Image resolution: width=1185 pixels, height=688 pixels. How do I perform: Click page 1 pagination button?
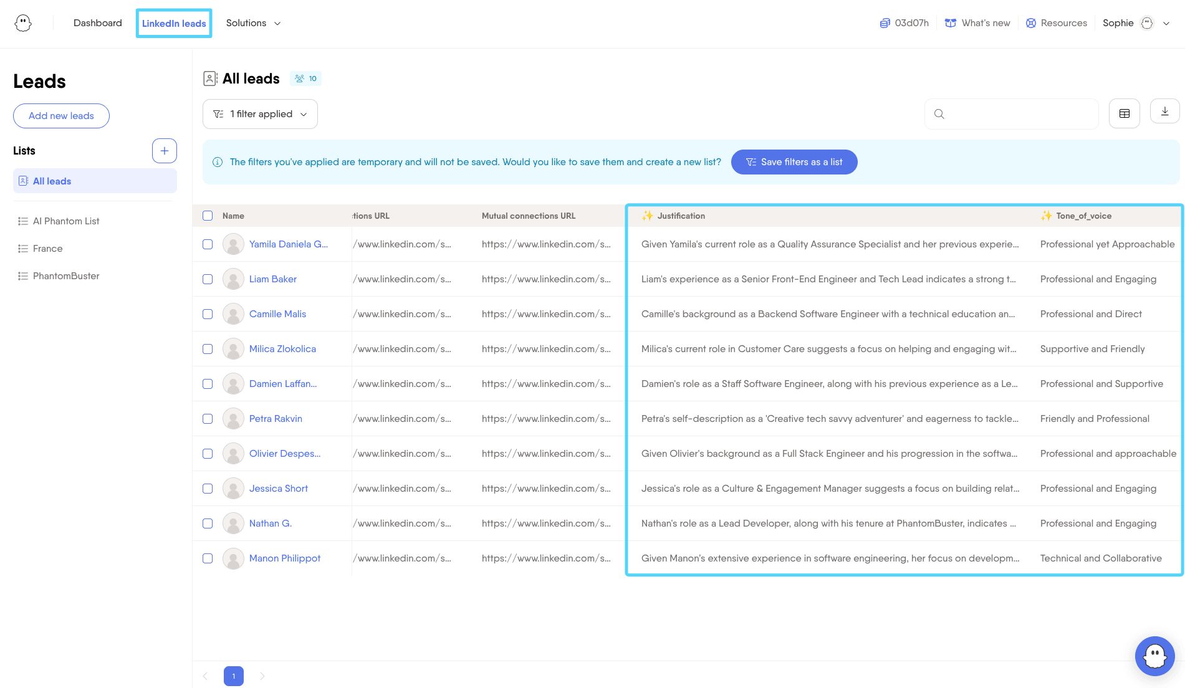[234, 676]
